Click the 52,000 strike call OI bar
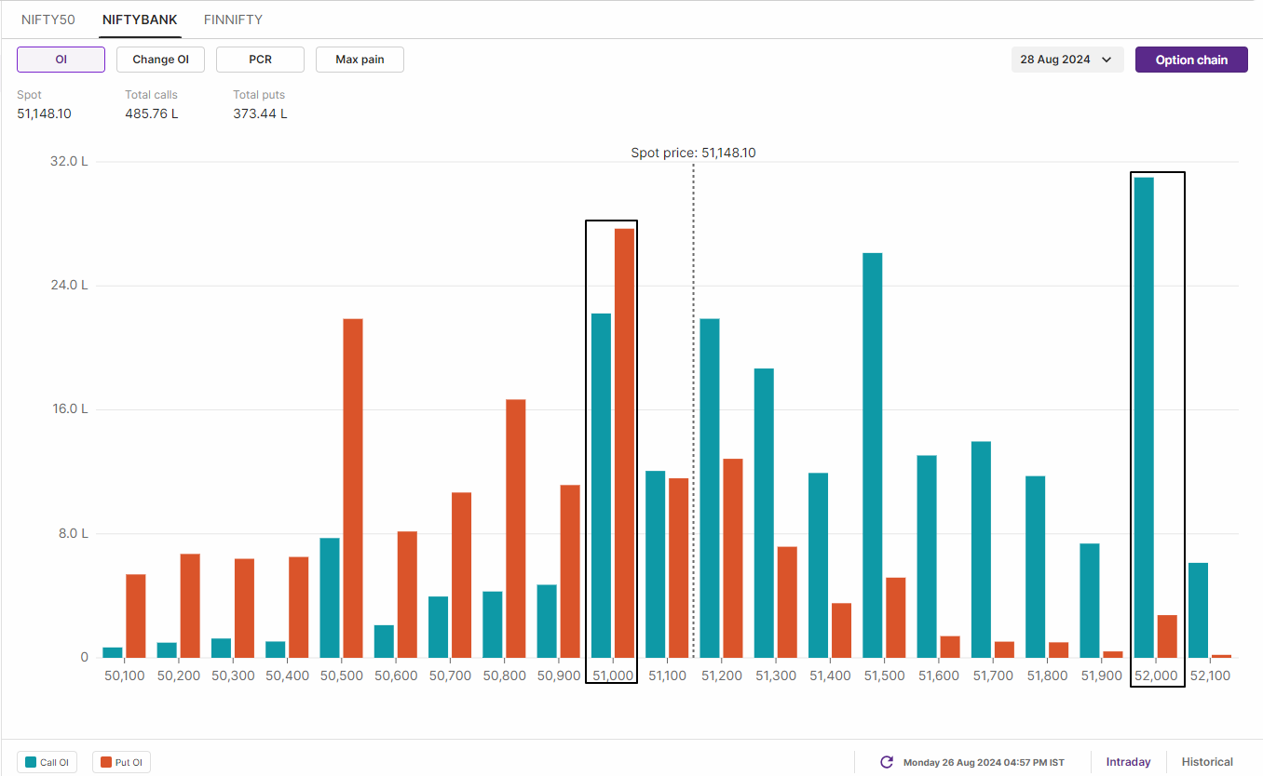 (x=1144, y=418)
